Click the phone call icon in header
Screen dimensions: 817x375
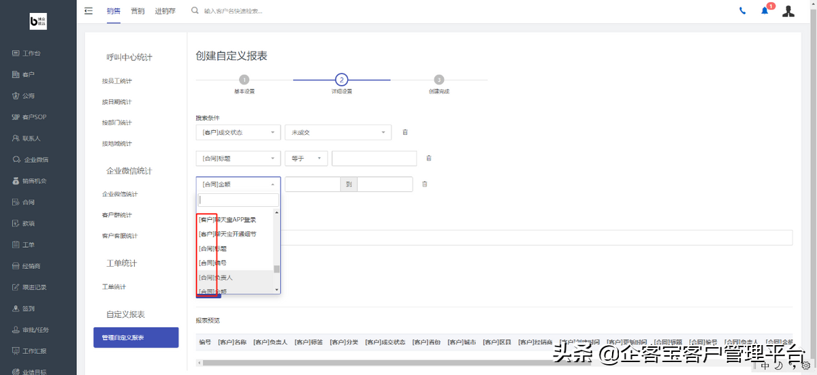coord(742,11)
